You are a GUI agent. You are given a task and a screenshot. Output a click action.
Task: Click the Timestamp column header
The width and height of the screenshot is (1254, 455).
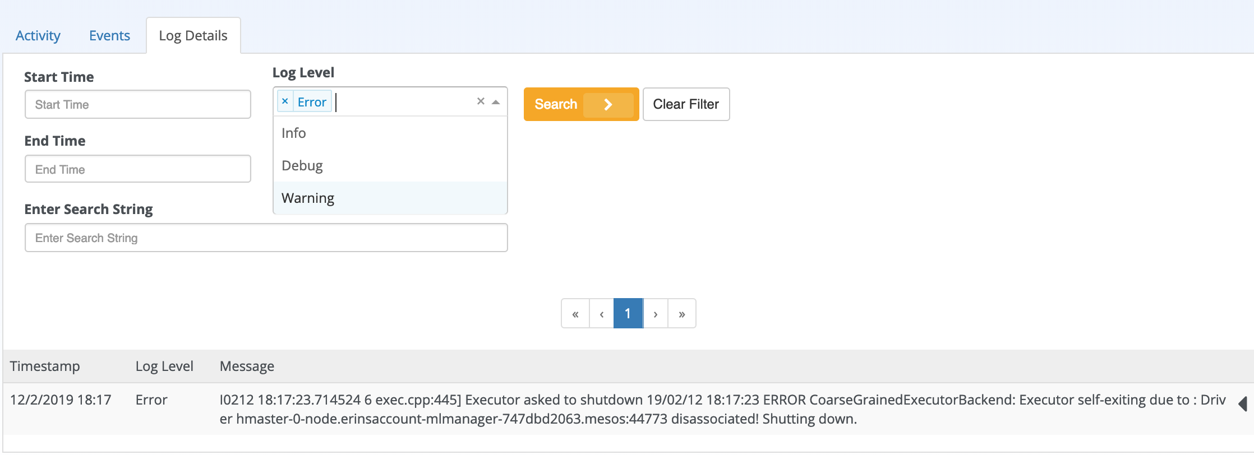45,366
